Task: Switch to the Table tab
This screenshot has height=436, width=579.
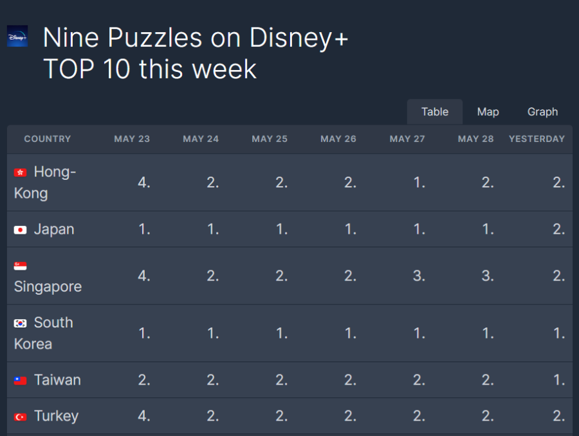Action: [x=435, y=112]
